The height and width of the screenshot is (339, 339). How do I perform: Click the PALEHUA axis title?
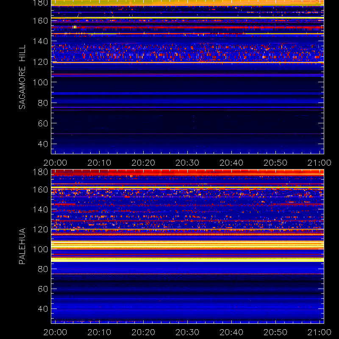coord(22,246)
